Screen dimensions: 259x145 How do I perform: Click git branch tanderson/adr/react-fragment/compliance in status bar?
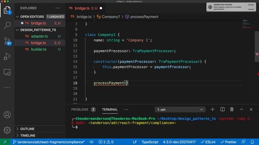49,142
